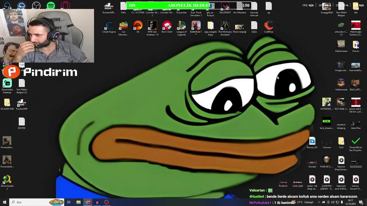Open Task View from taskbar
The image size is (367, 206).
[69, 202]
